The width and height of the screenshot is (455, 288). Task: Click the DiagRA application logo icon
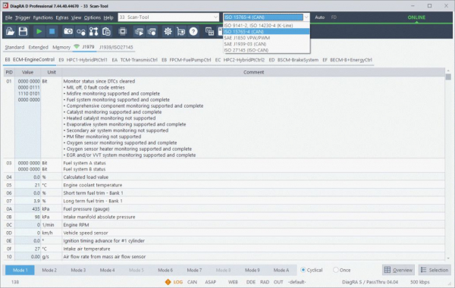pos(5,5)
